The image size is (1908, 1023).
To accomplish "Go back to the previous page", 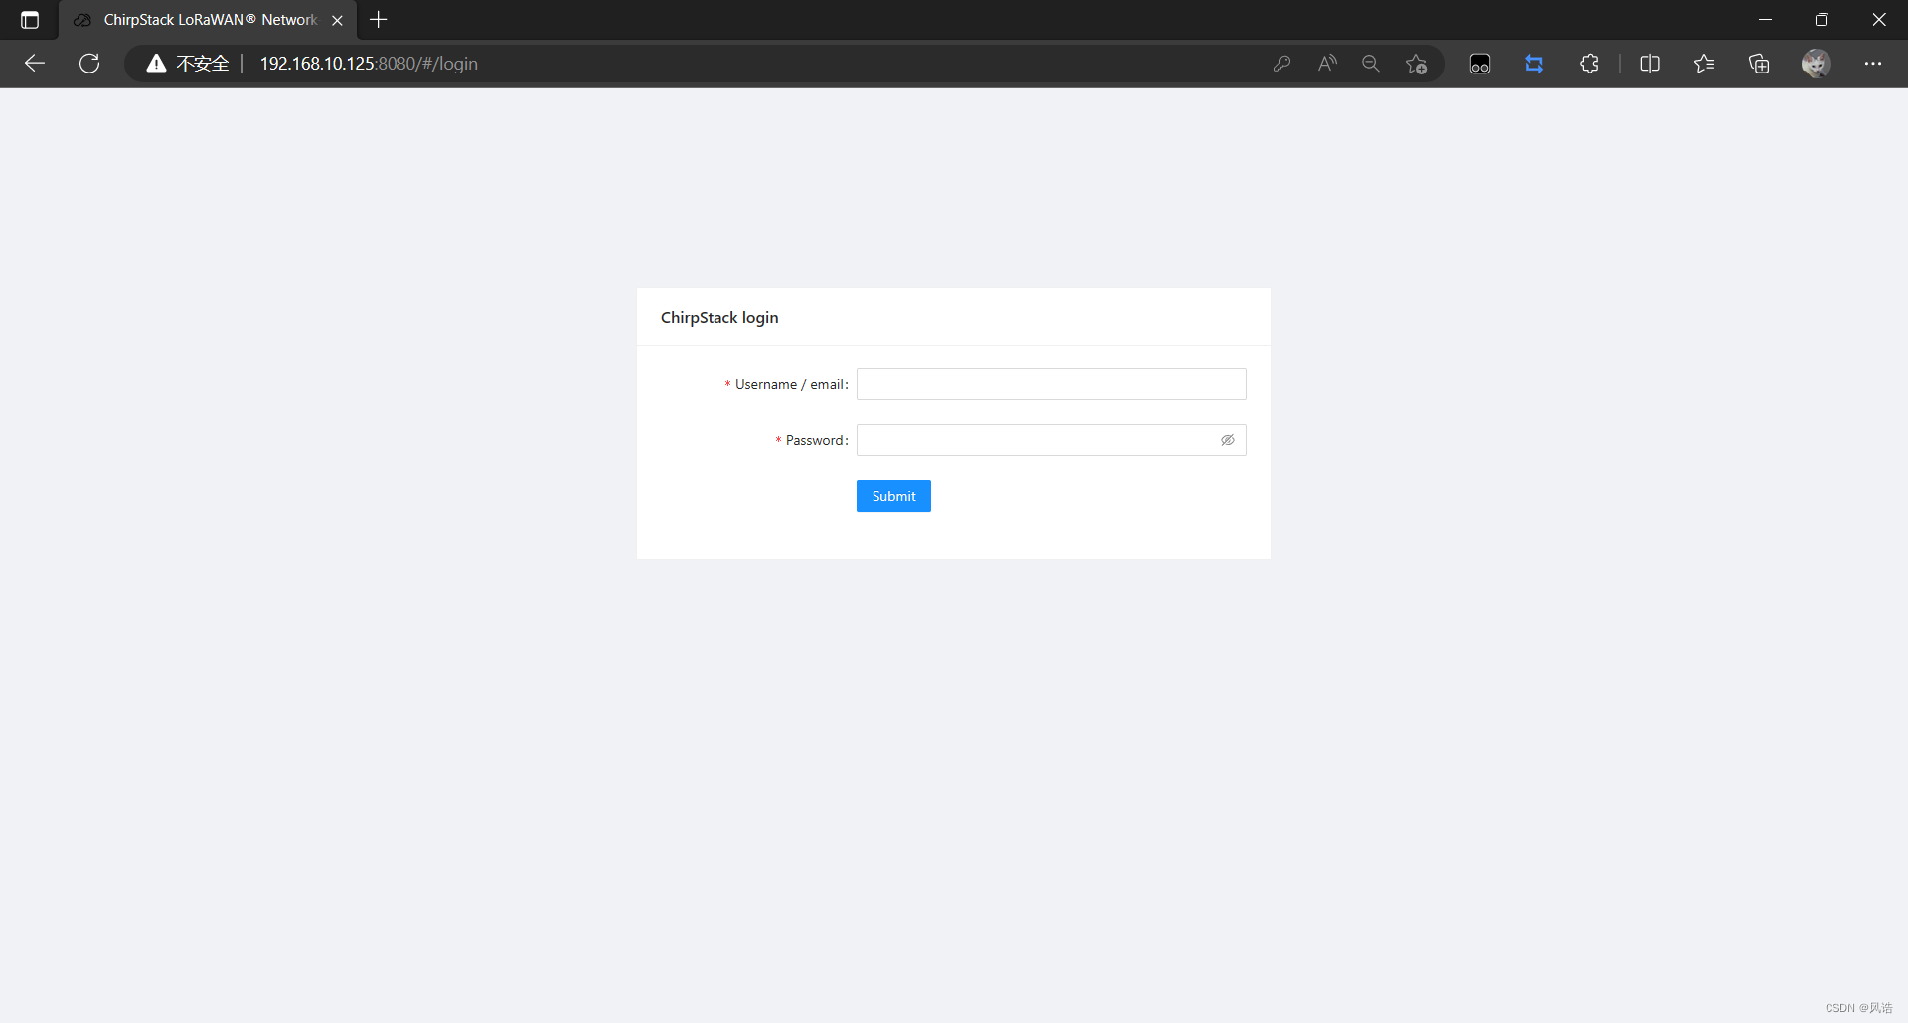I will [35, 64].
